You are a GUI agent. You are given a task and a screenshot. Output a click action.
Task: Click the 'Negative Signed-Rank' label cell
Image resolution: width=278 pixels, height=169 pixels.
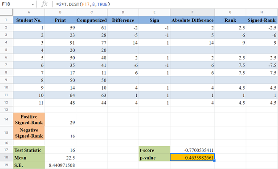(29, 133)
